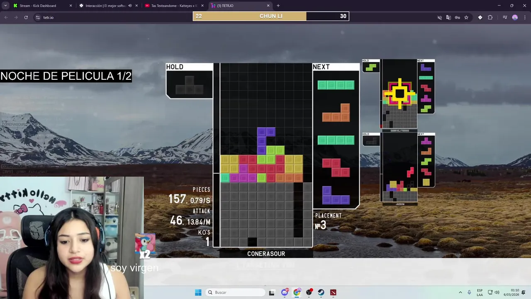The image size is (531, 299).
Task: Click the bottom opponent's mini board
Action: click(399, 167)
